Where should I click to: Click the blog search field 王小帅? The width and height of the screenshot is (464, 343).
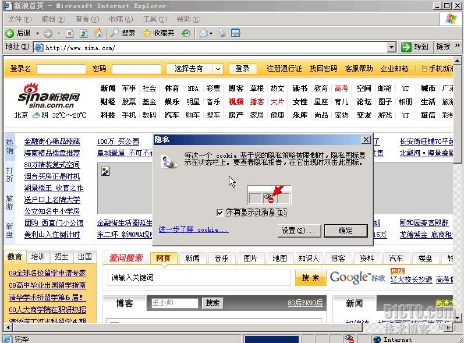174,303
